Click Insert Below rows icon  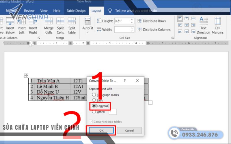point(10,21)
